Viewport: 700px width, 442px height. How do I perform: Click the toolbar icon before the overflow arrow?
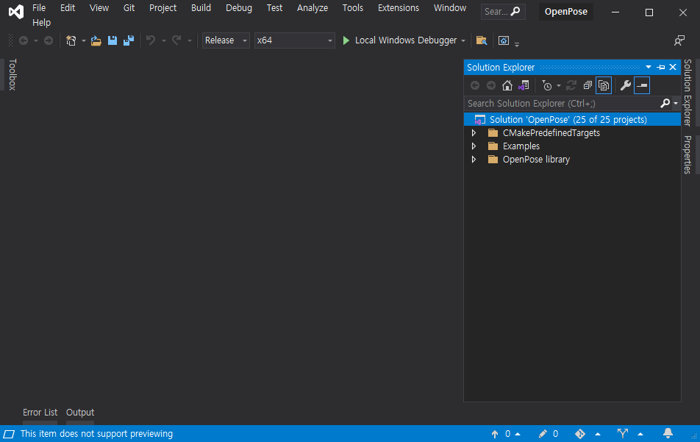pyautogui.click(x=504, y=40)
